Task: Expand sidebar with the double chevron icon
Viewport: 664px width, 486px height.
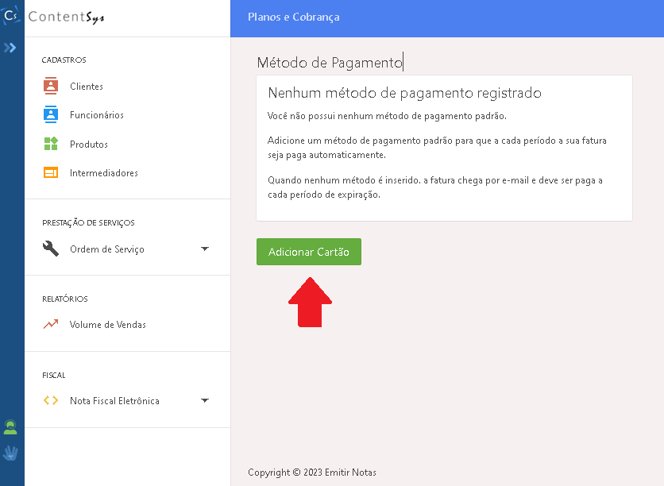Action: point(10,48)
